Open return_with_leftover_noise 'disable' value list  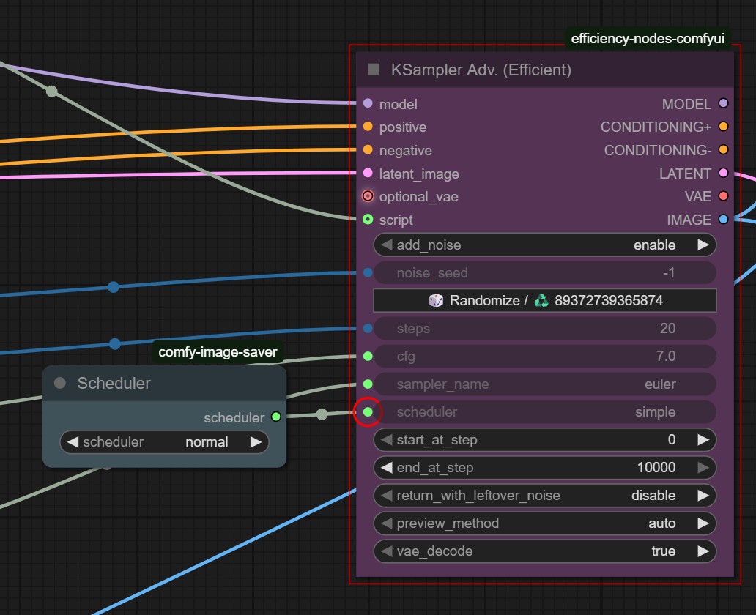pos(653,496)
